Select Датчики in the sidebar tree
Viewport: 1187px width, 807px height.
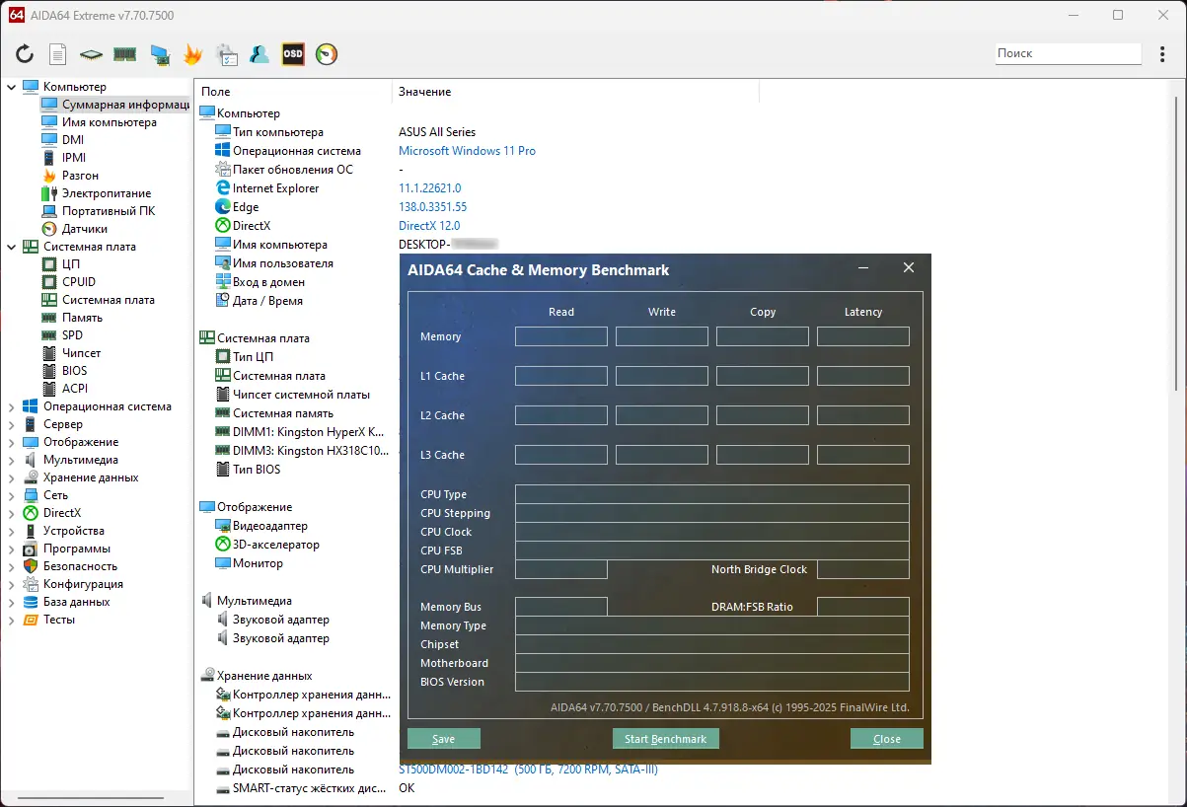click(x=85, y=229)
